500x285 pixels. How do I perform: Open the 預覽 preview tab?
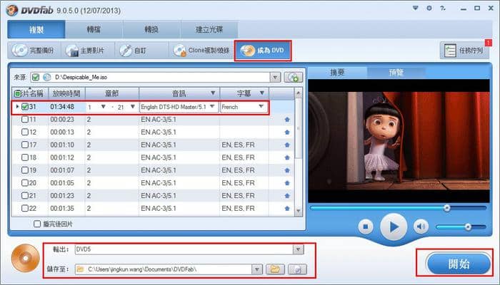click(x=396, y=73)
